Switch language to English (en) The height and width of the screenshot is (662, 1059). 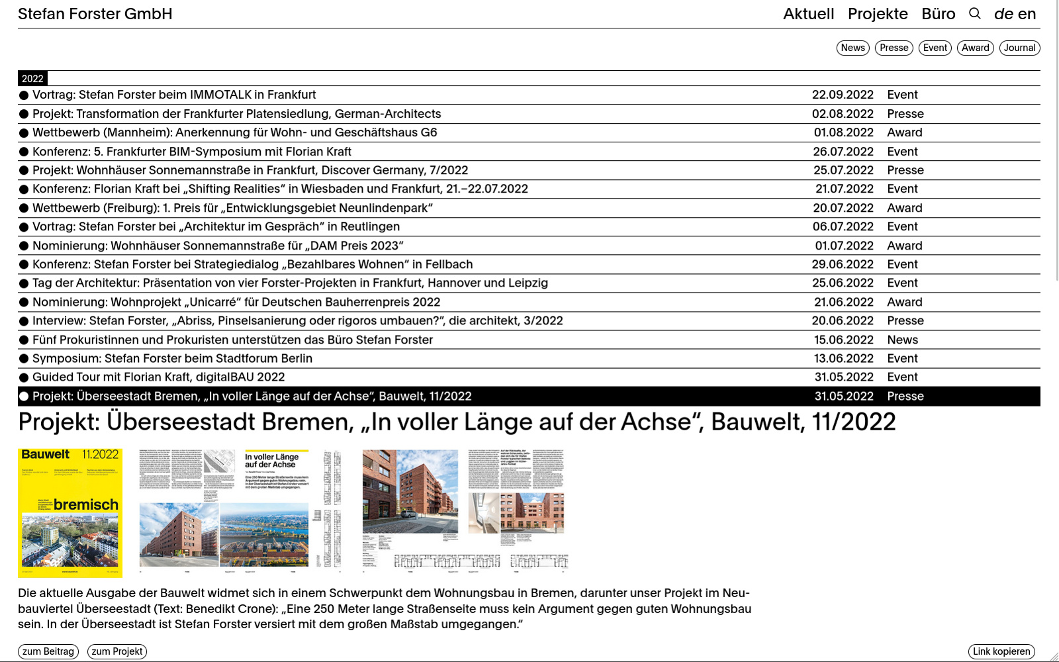(x=1027, y=14)
